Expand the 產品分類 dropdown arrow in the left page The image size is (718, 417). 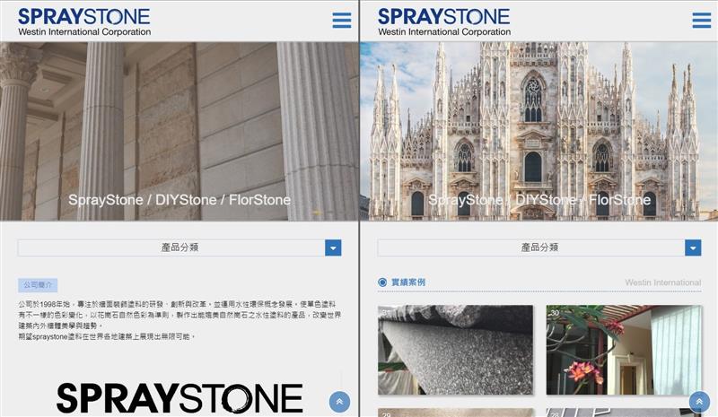pos(333,248)
